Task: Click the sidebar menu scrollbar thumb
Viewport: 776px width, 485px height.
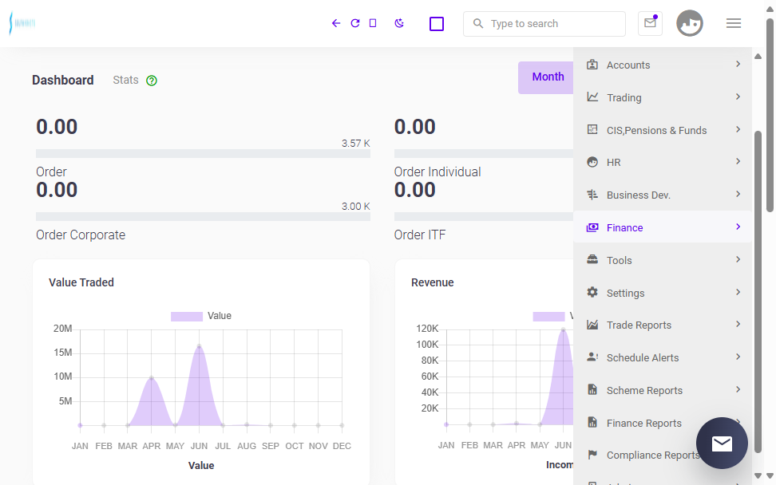Action: [758, 292]
